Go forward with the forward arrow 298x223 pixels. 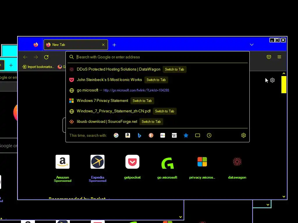(36, 57)
